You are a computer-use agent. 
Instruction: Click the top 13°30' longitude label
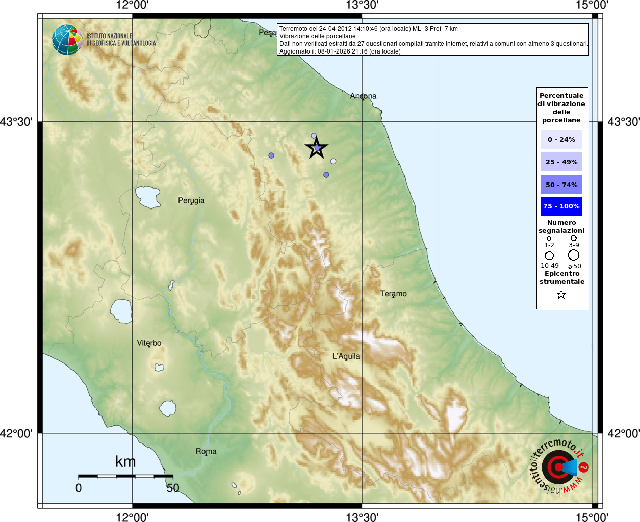click(362, 5)
